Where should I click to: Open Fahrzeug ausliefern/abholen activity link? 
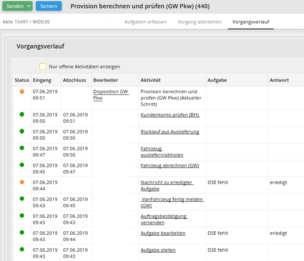162,152
